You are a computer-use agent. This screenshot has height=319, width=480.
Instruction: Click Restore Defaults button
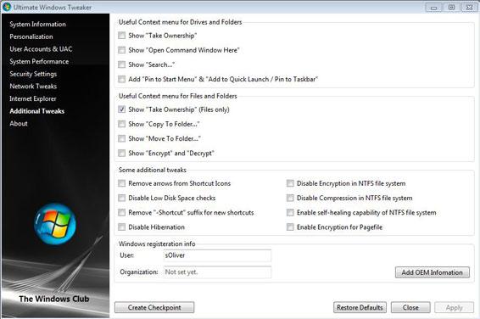click(360, 307)
